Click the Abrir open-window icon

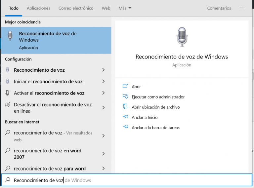(x=125, y=86)
